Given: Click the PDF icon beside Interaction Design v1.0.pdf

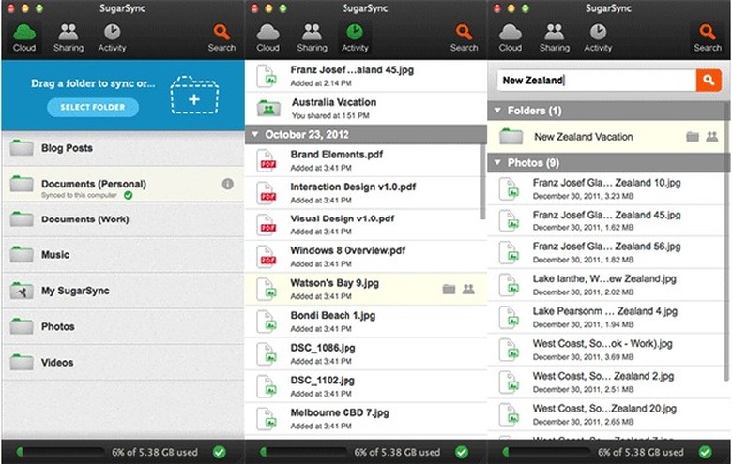Looking at the screenshot, I should [267, 193].
